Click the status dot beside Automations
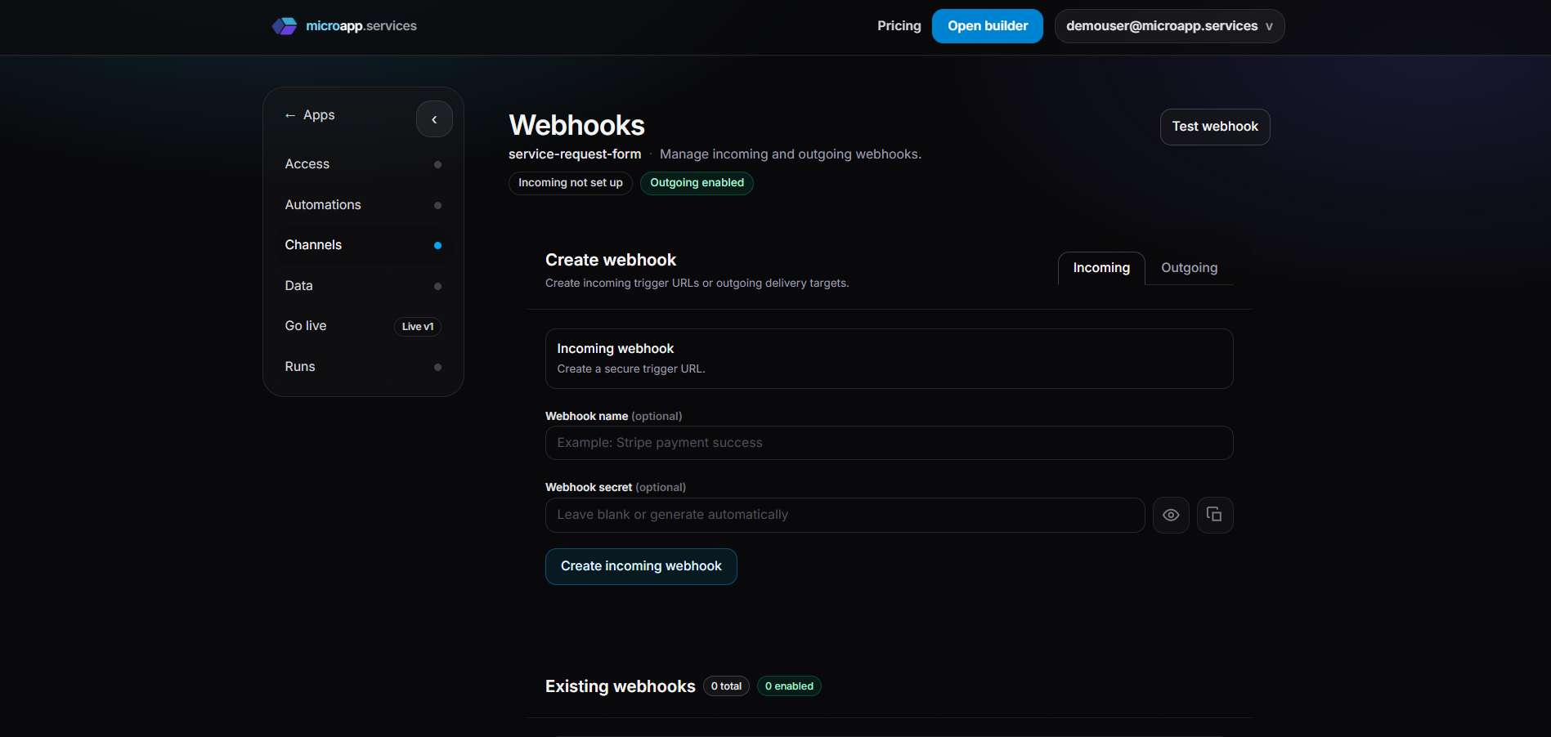The height and width of the screenshot is (737, 1551). (437, 205)
